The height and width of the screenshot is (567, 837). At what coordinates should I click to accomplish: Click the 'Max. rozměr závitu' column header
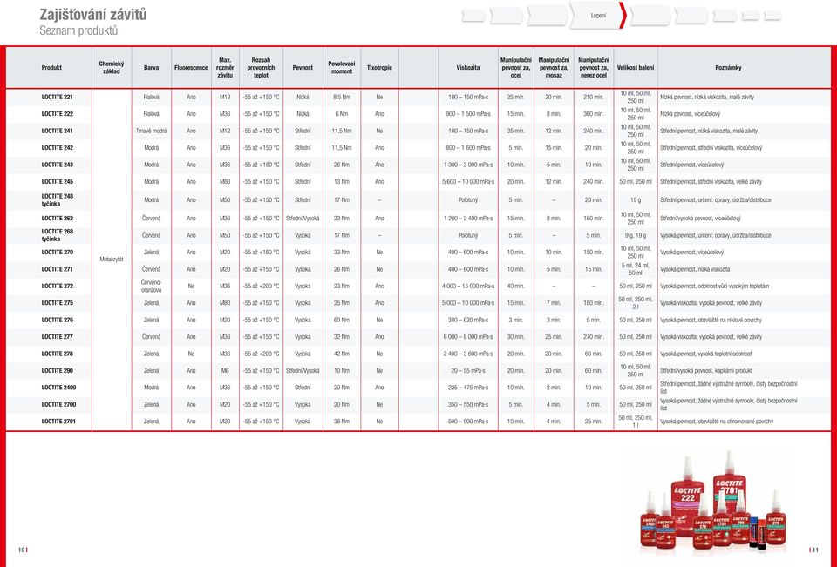(225, 68)
